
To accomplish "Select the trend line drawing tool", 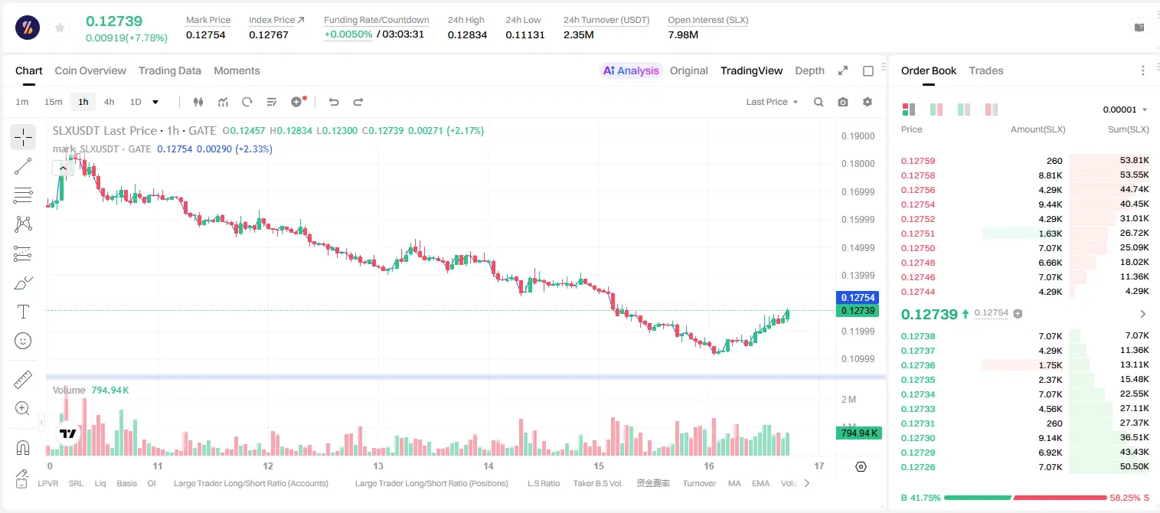I will point(23,166).
